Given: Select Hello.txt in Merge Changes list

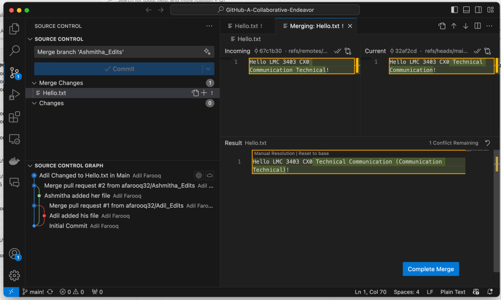Looking at the screenshot, I should [x=122, y=93].
